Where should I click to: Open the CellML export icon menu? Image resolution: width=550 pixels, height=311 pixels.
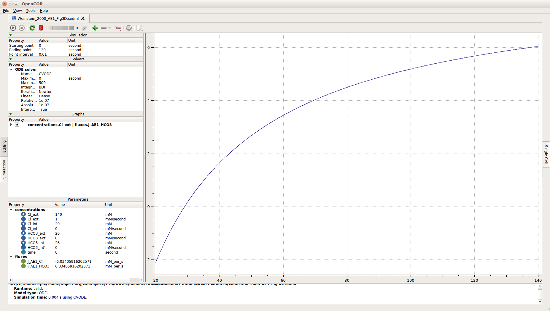[118, 28]
